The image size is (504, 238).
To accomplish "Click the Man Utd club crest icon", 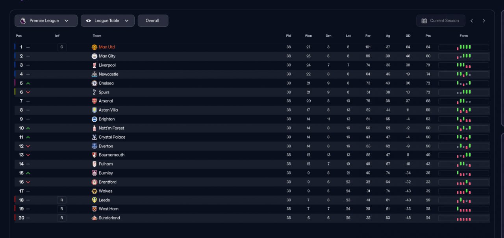I will 94,47.
